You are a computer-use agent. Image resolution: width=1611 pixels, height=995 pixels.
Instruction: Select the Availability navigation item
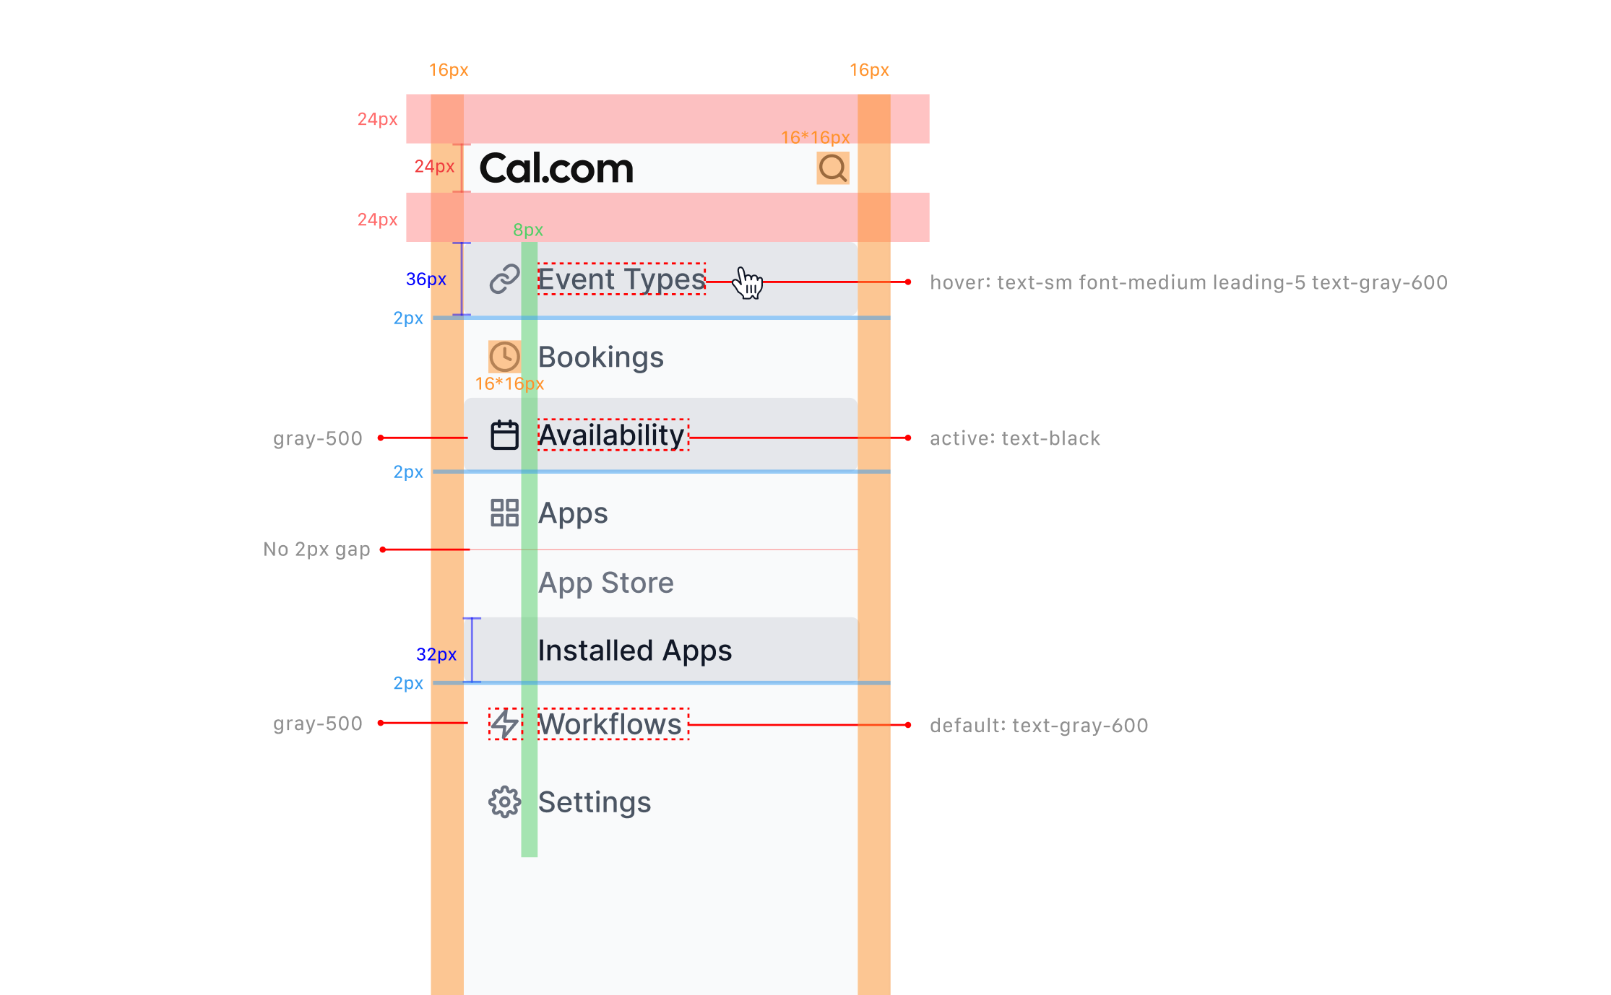[x=613, y=435]
